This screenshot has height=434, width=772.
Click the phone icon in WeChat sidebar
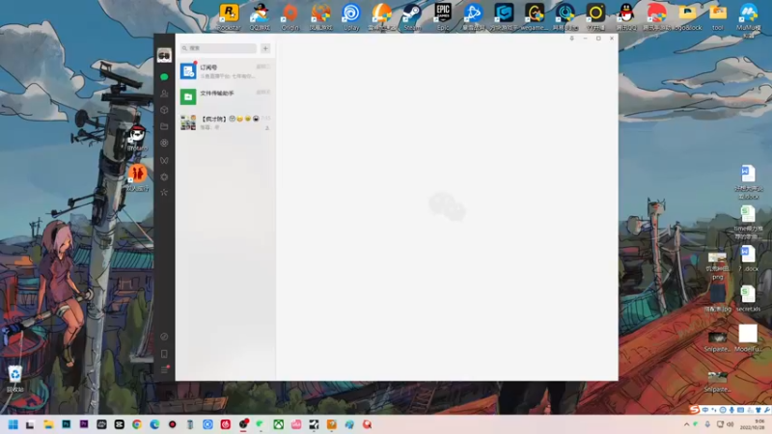point(164,354)
